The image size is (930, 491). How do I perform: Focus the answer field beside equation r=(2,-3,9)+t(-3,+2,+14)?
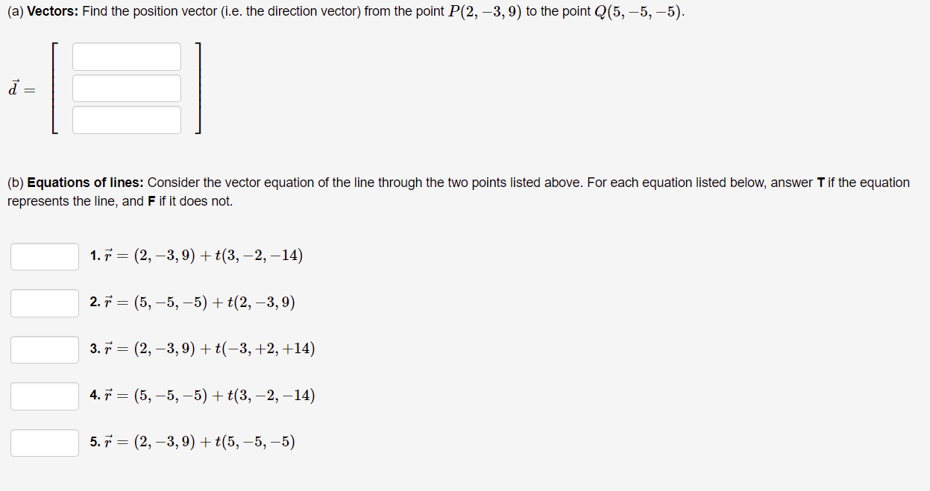44,349
